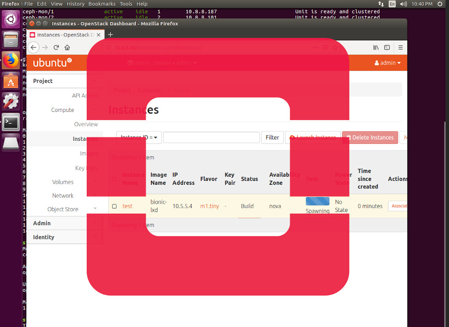Open the Firefox hamburger menu
Viewport: 449px width, 327px height.
400,47
